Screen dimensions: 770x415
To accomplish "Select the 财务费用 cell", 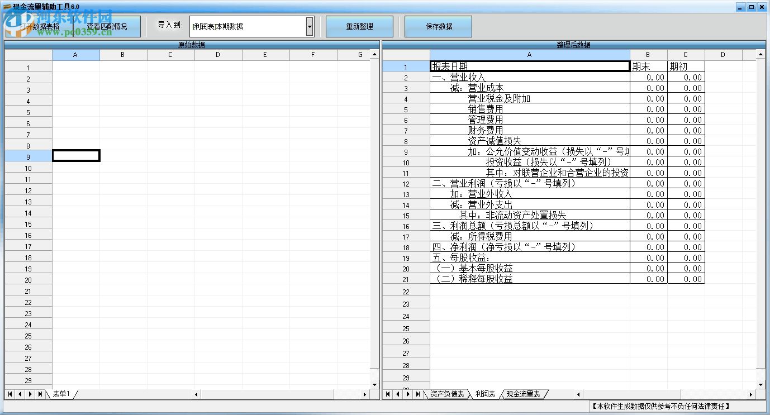I will pyautogui.click(x=530, y=130).
